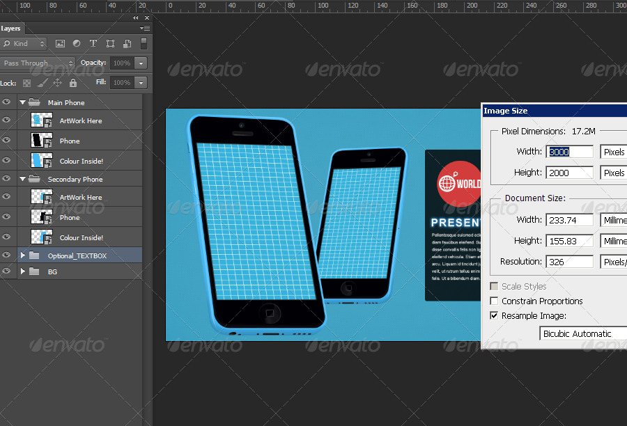Select the type layers filter icon
627x426 pixels.
click(x=93, y=43)
